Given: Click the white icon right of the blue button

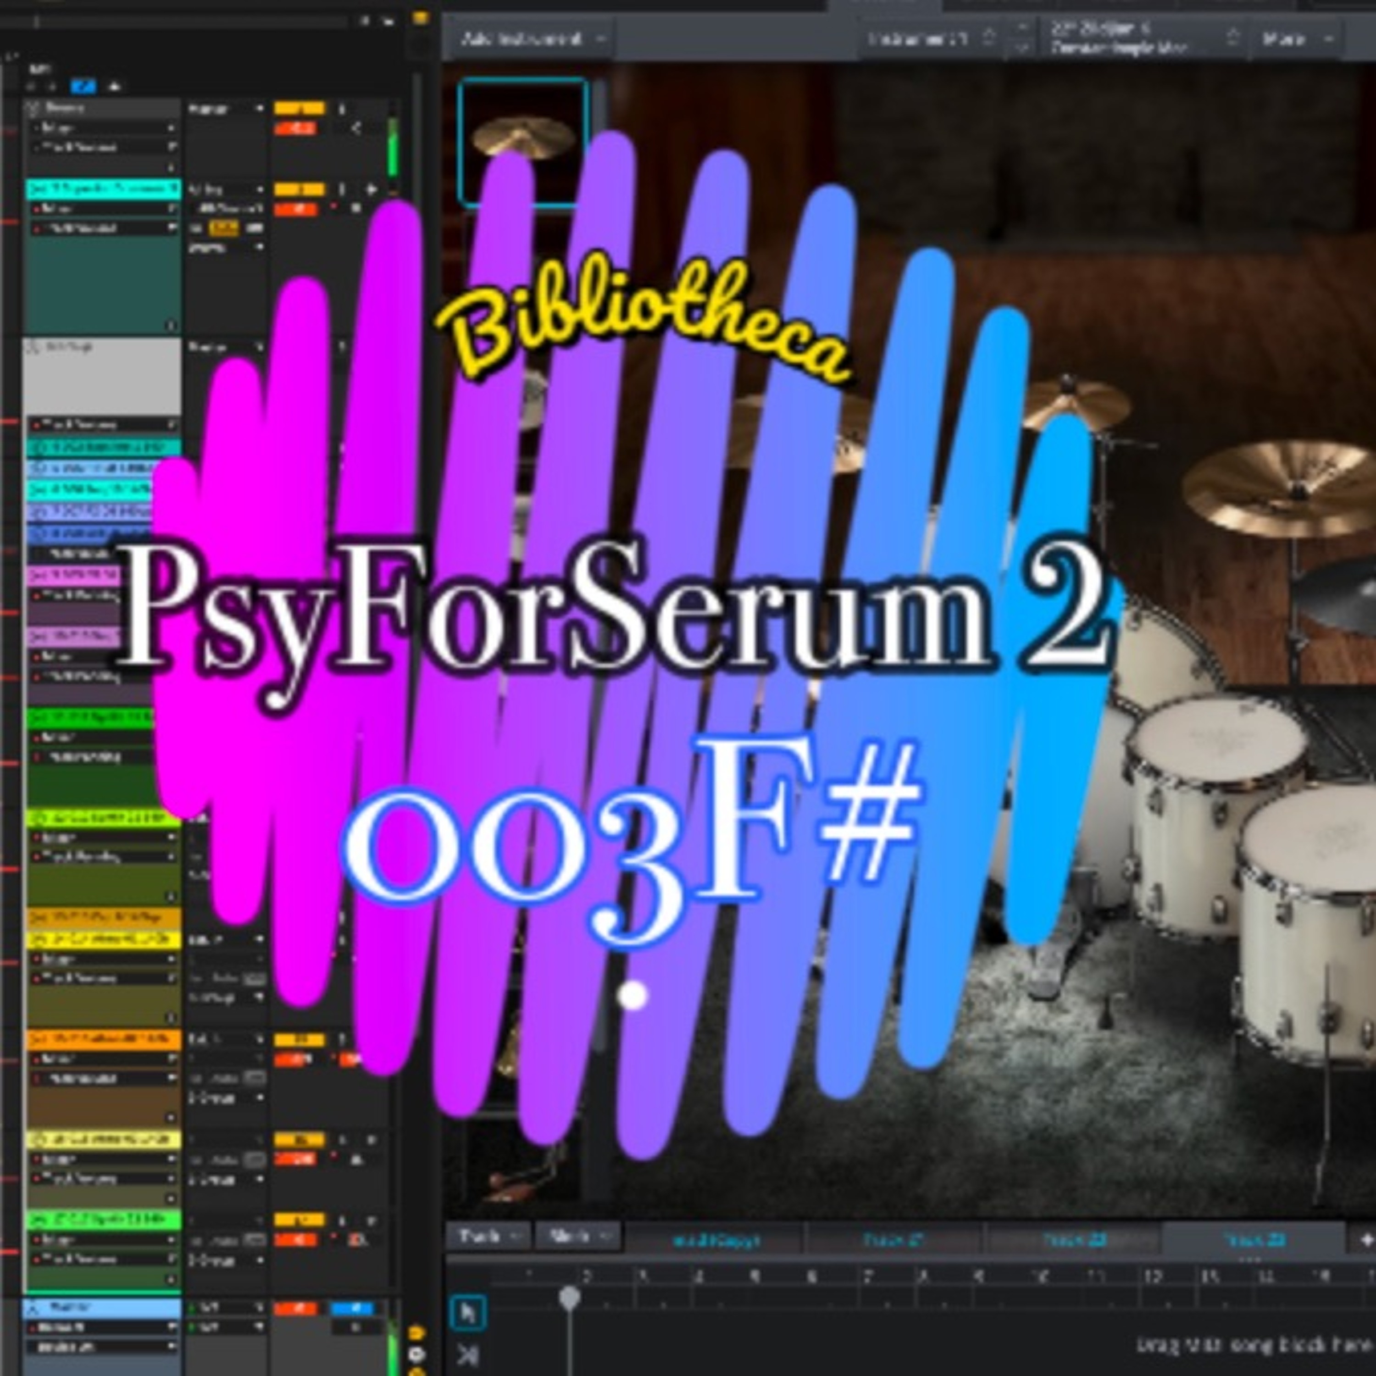Looking at the screenshot, I should pyautogui.click(x=114, y=86).
